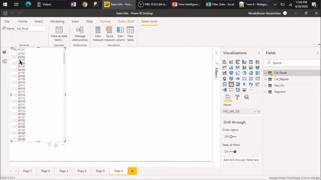321x180 pixels.
Task: Click Manage relationships button
Action: 80,34
